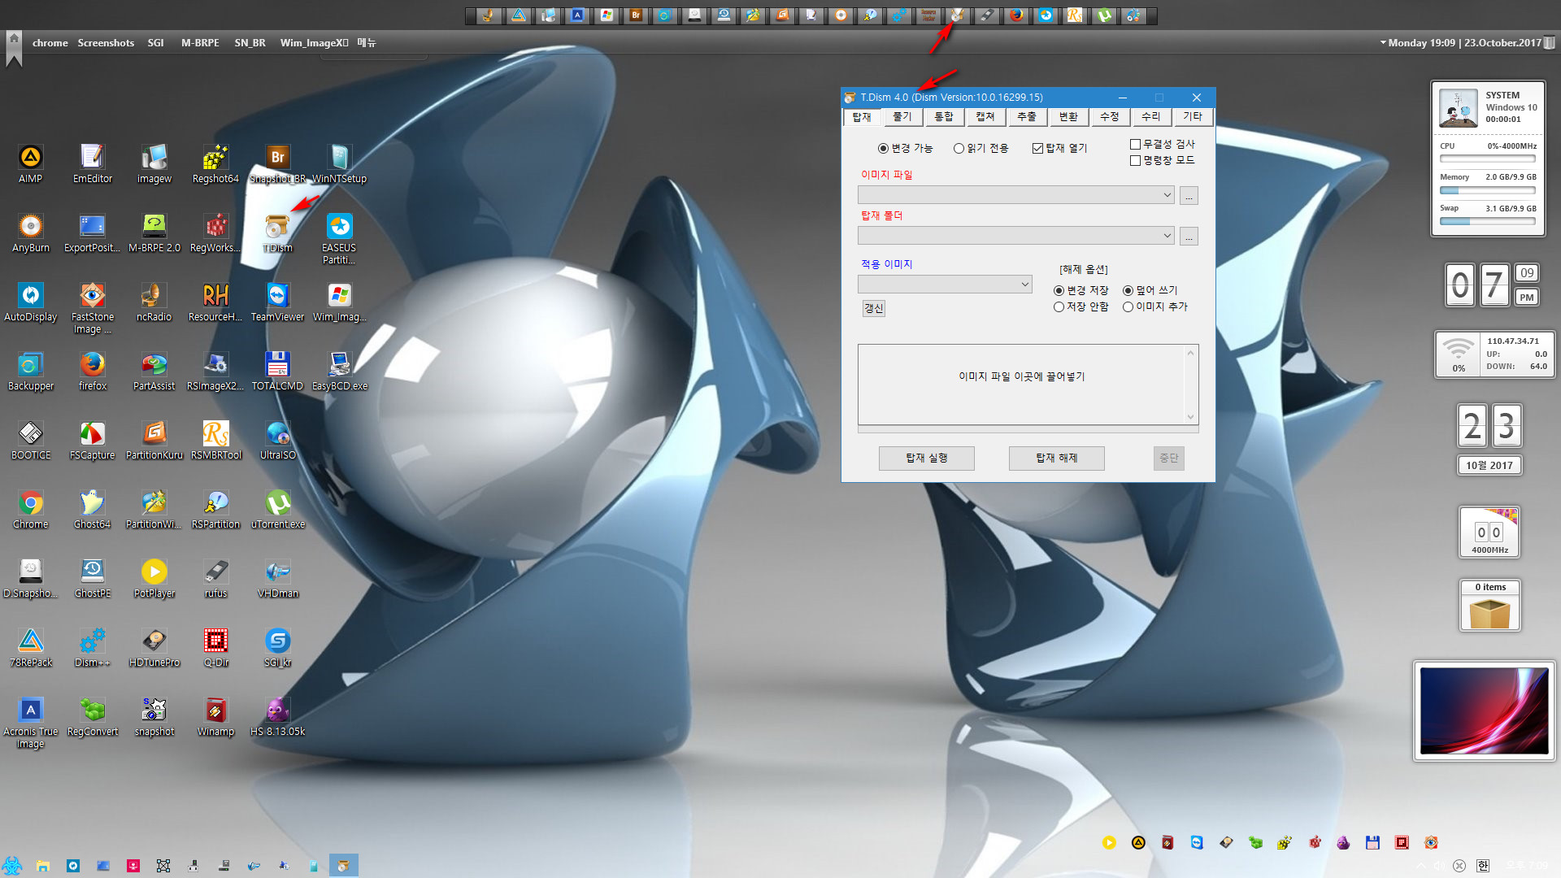Uncheck the 탑재 열기 checkbox
This screenshot has width=1561, height=878.
(1059, 148)
